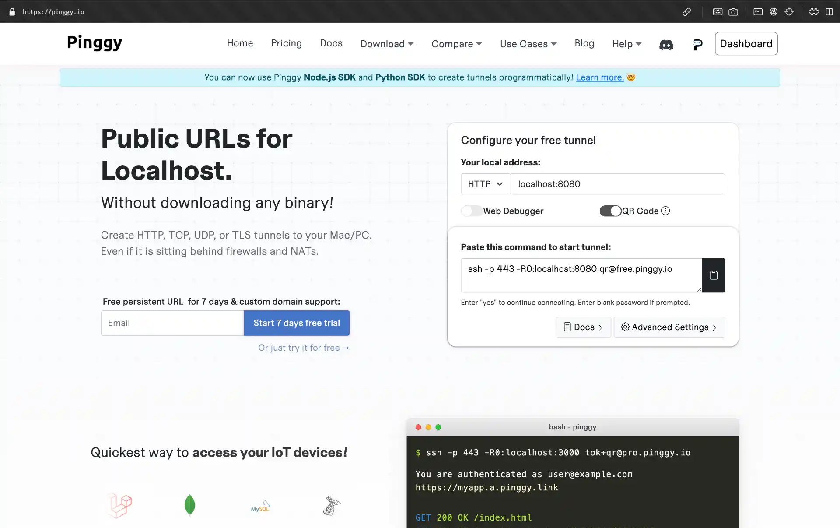Open the Use Cases dropdown
Screen dimensions: 840x528
pos(528,44)
